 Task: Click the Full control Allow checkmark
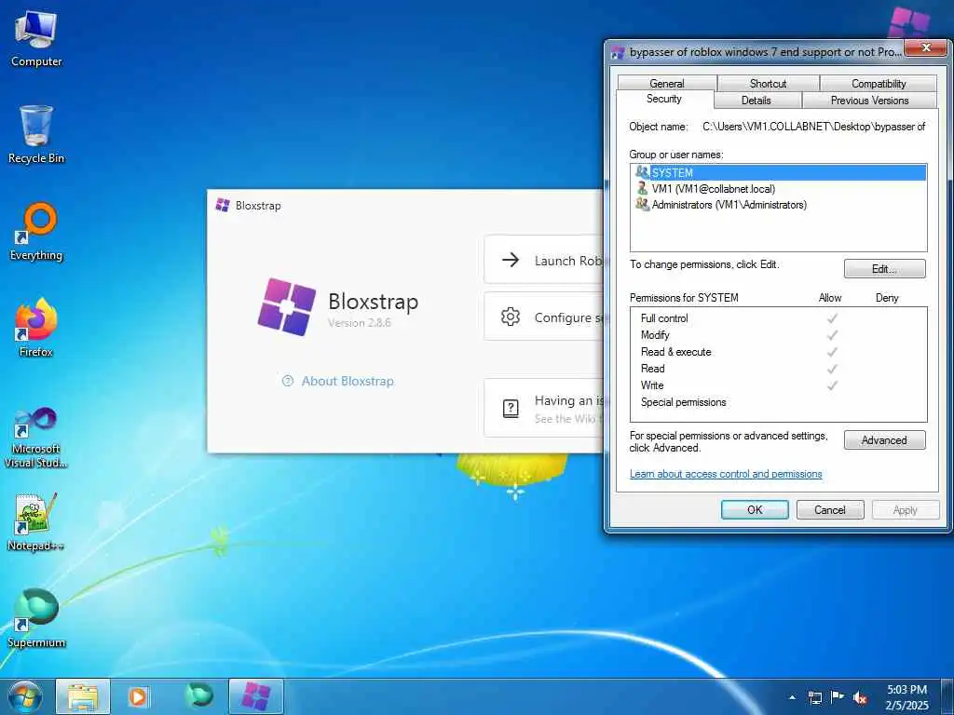pyautogui.click(x=832, y=318)
